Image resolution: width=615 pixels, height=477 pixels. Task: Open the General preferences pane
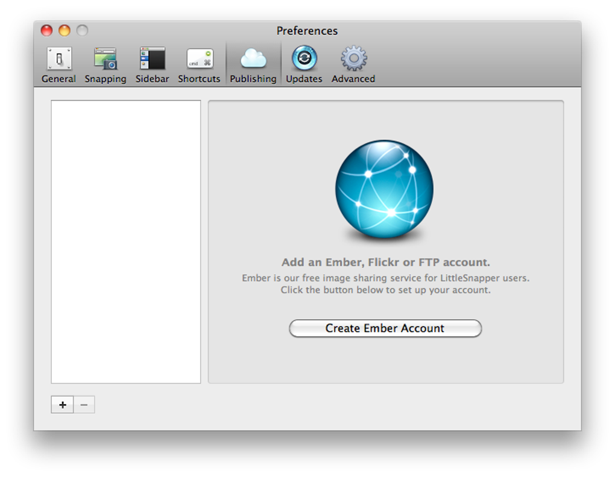(58, 59)
